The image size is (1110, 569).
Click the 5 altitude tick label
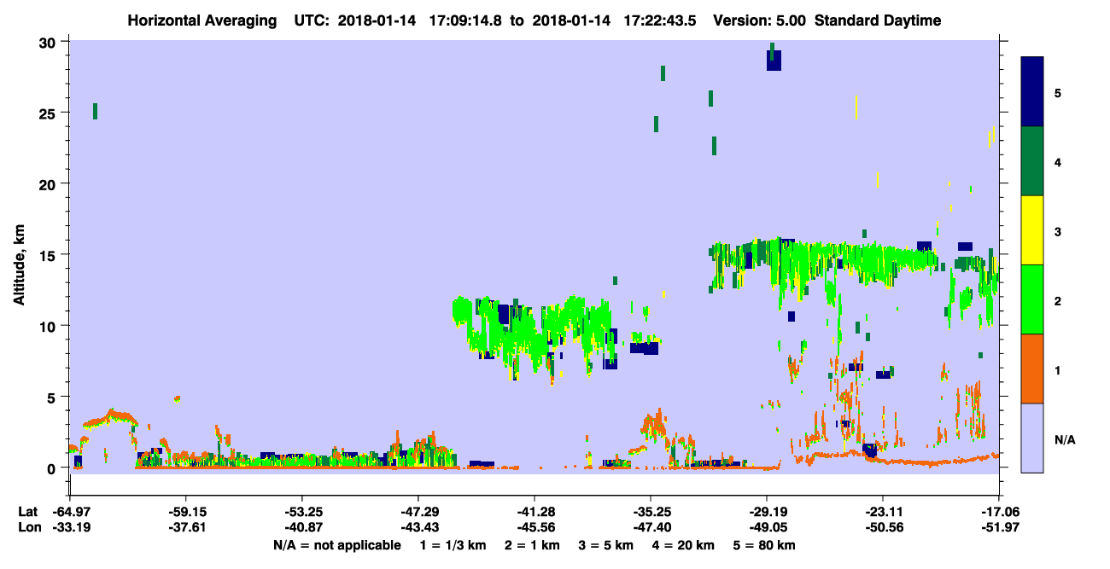(x=54, y=397)
